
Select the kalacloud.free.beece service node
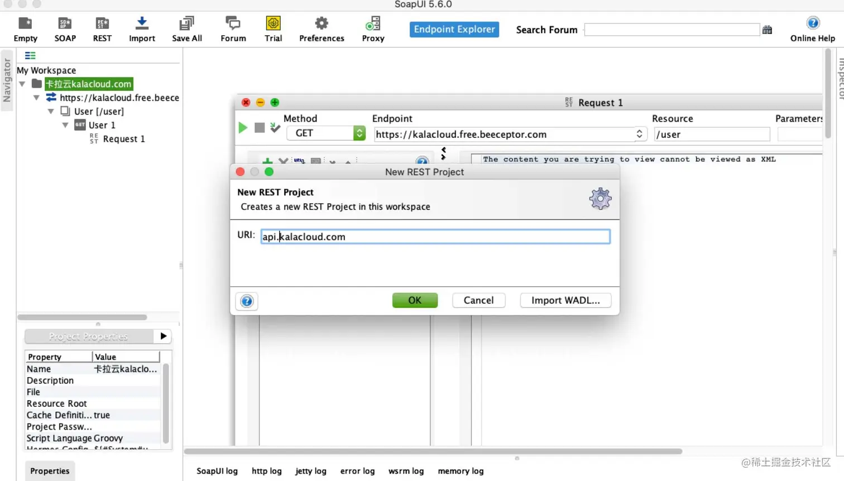tap(119, 98)
